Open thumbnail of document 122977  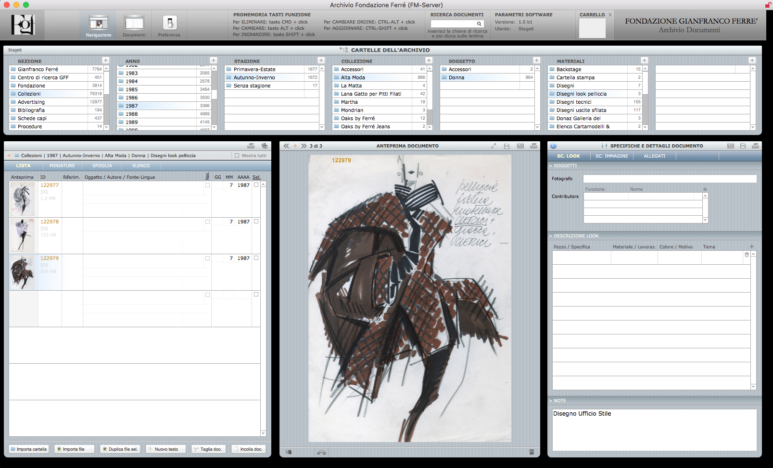(22, 199)
